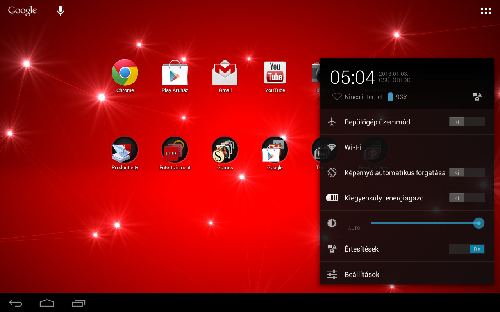Image resolution: width=500 pixels, height=312 pixels.
Task: Toggle Repülőgép üzemmód switch
Action: point(467,122)
